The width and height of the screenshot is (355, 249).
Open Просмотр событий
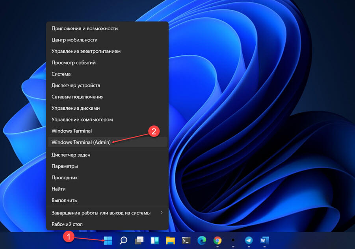(x=107, y=63)
